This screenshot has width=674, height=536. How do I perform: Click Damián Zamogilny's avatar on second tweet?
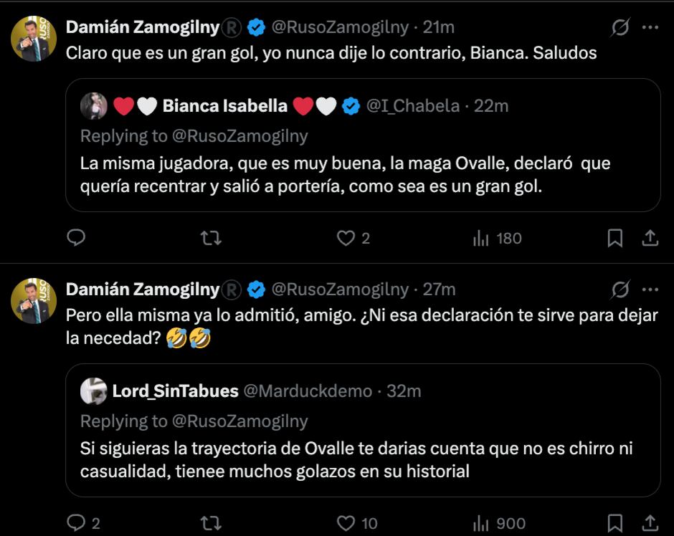[x=34, y=300]
